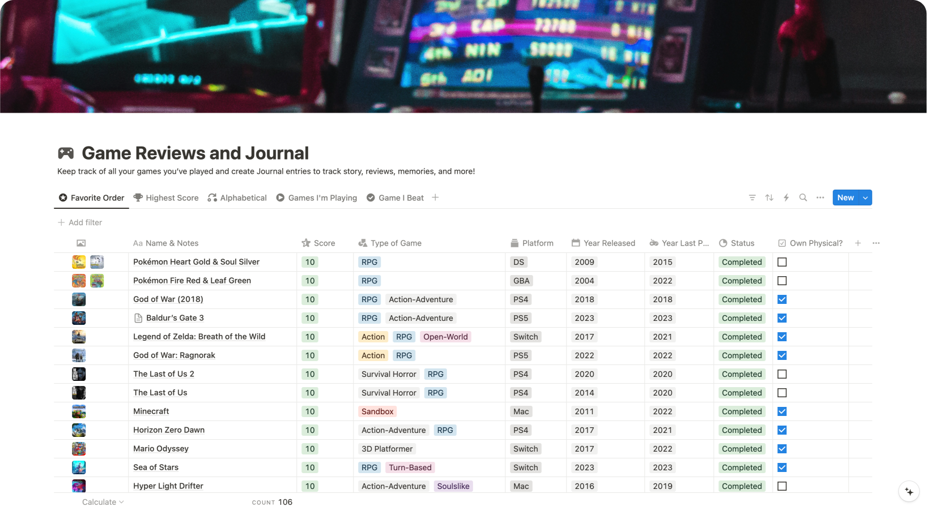Image resolution: width=927 pixels, height=515 pixels.
Task: Expand the New button dropdown arrow
Action: pos(865,198)
